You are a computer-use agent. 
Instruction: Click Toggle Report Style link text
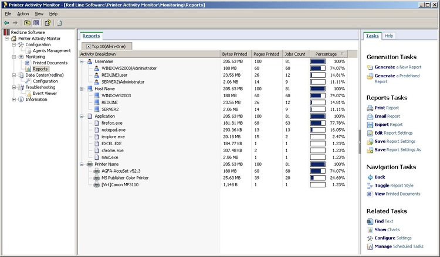pos(394,186)
